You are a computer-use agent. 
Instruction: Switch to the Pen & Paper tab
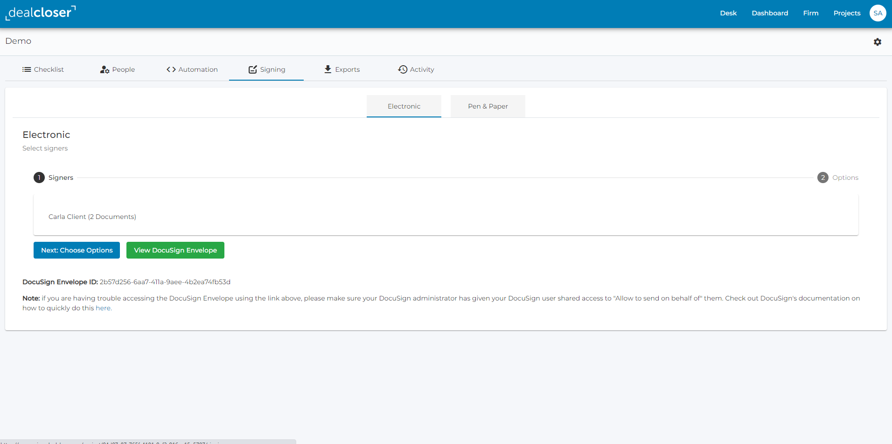click(488, 106)
